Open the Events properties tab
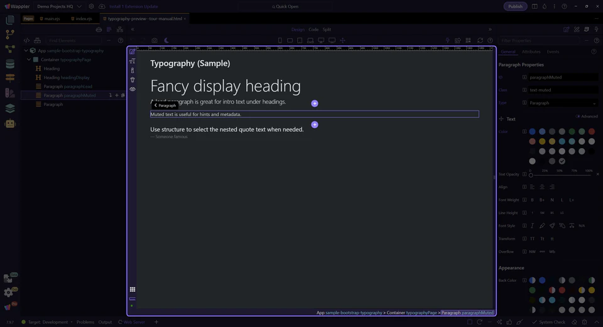This screenshot has width=603, height=327. coord(553,52)
